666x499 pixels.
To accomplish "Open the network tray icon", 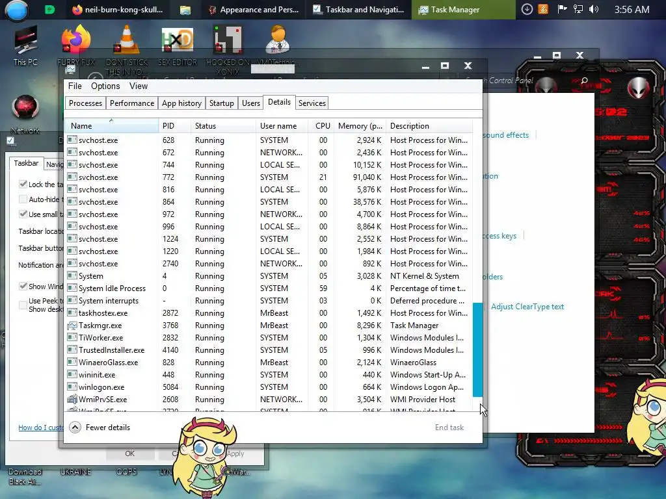I will tap(578, 9).
